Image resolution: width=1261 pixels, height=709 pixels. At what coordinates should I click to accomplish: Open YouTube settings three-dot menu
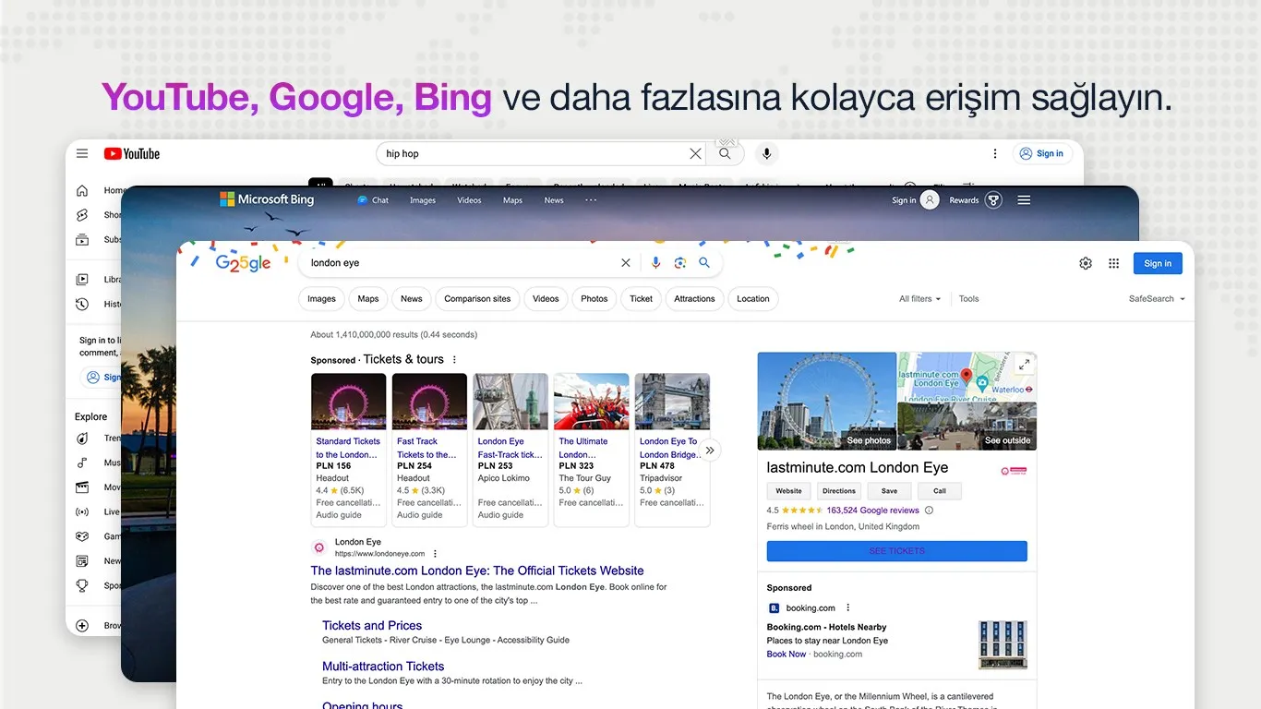pos(994,153)
